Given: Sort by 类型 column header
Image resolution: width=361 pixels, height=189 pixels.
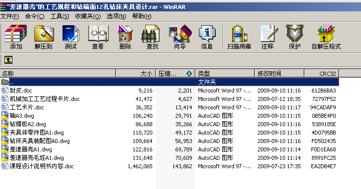Looking at the screenshot, I should click(225, 74).
